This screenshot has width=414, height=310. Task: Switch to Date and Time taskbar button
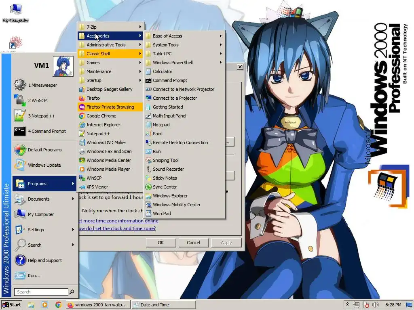tap(164, 305)
